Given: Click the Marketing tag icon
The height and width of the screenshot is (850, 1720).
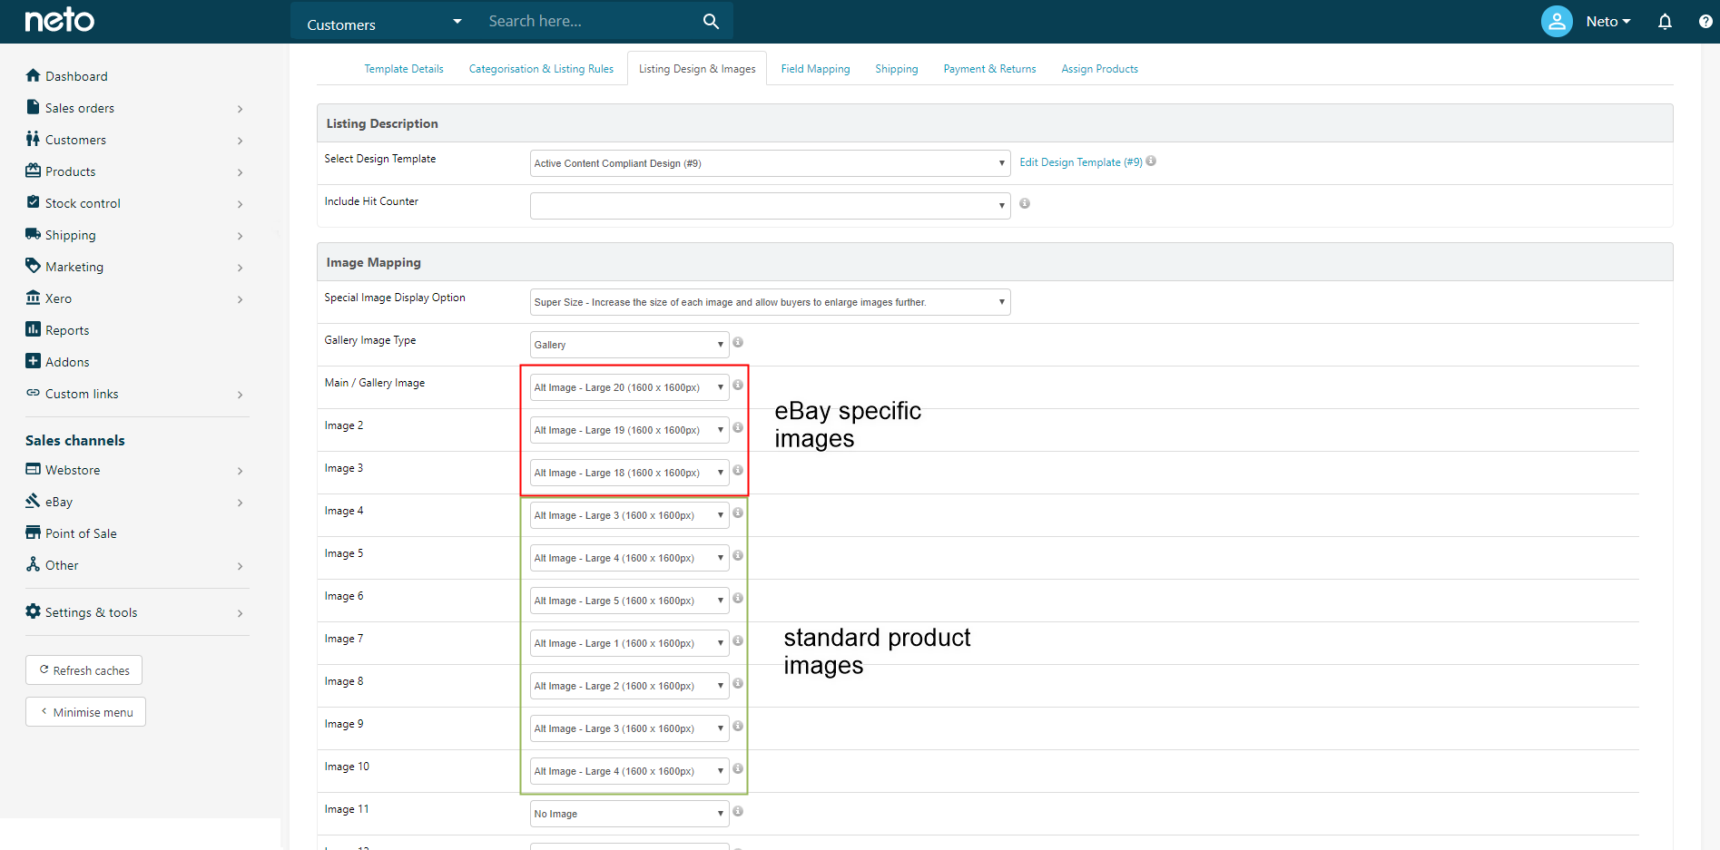Looking at the screenshot, I should 34,266.
